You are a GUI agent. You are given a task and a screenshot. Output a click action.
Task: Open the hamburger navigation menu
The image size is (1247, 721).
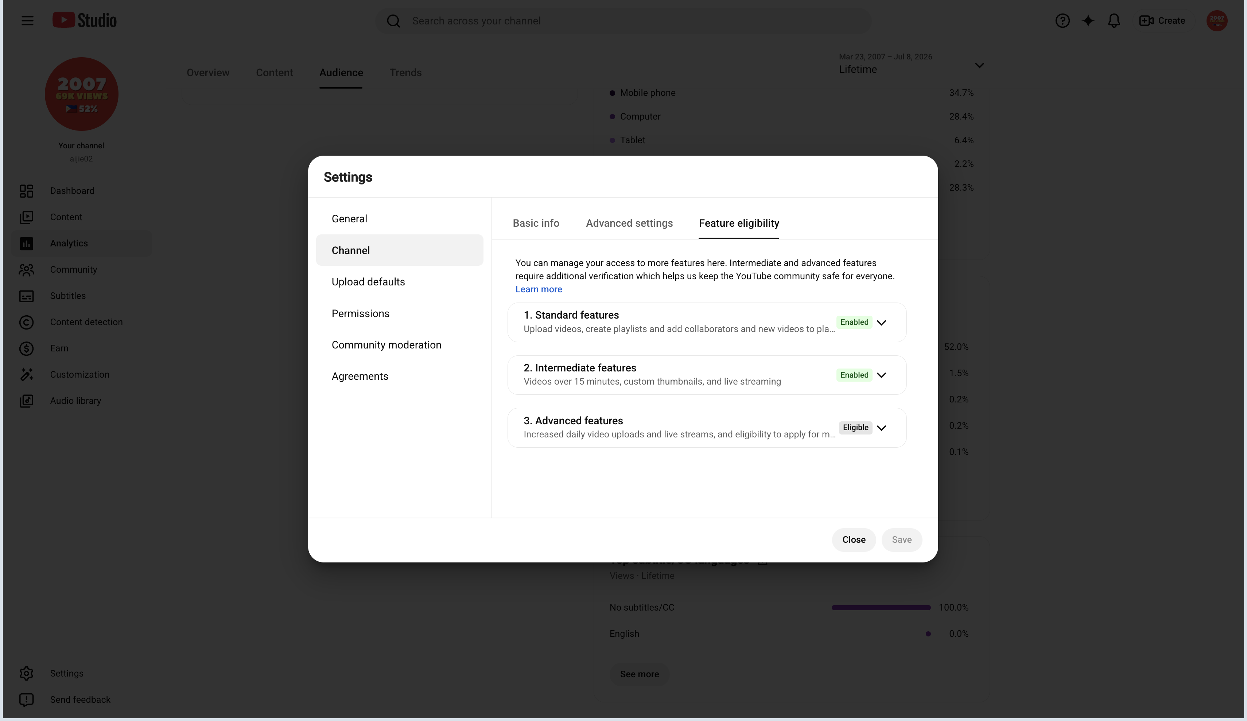[x=27, y=21]
